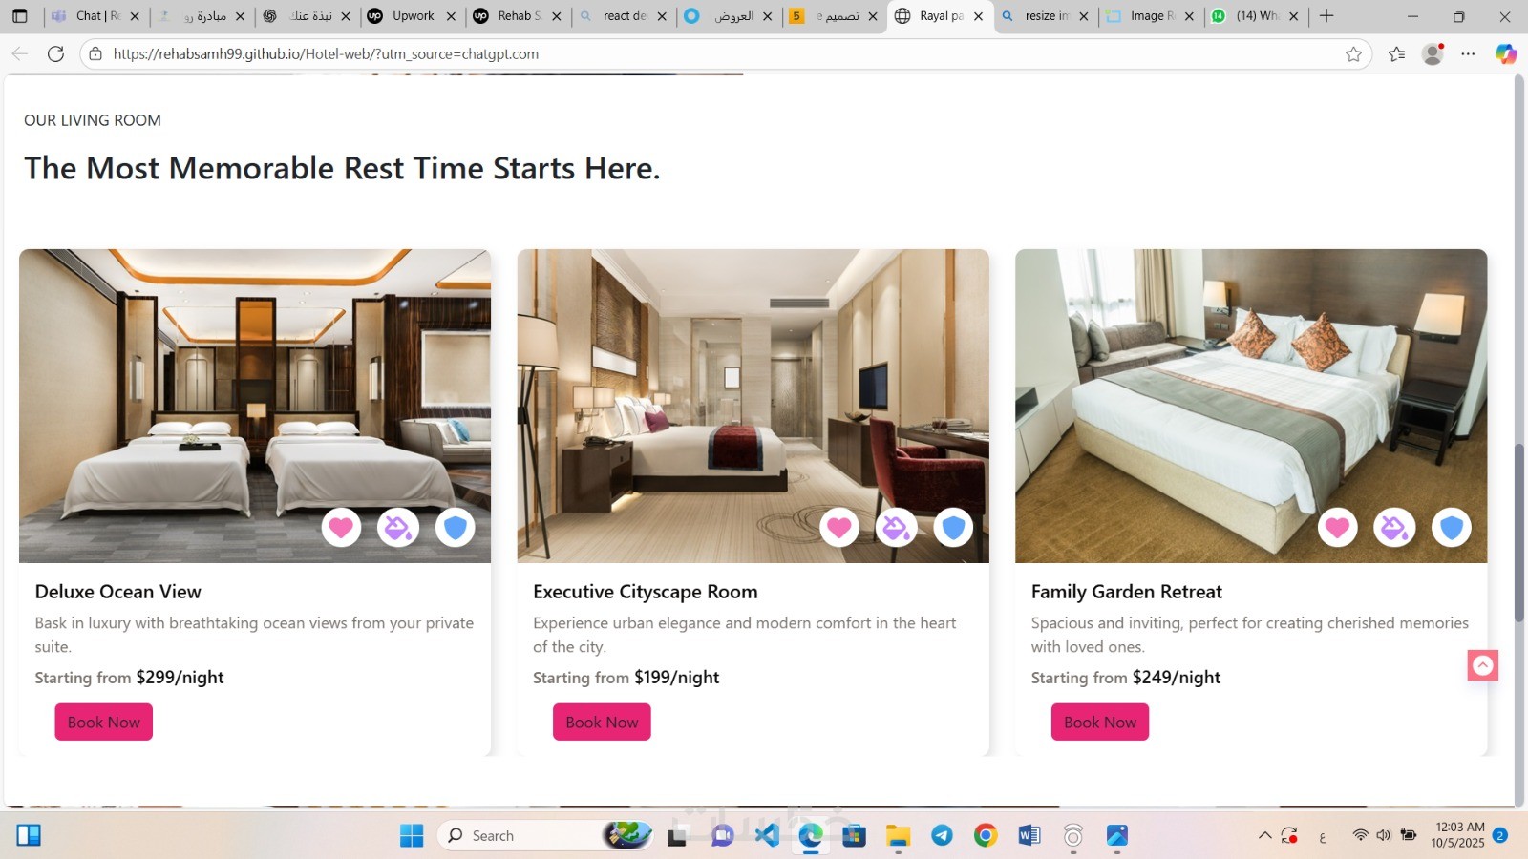Add page to favorites with star icon
Image resolution: width=1528 pixels, height=859 pixels.
pyautogui.click(x=1353, y=54)
